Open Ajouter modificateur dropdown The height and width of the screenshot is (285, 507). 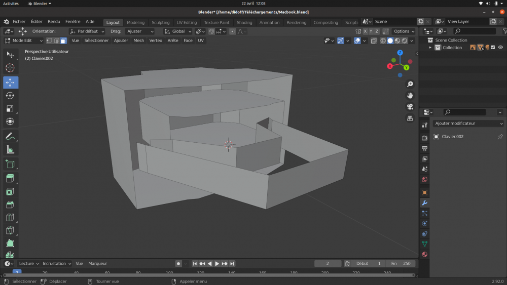(468, 124)
